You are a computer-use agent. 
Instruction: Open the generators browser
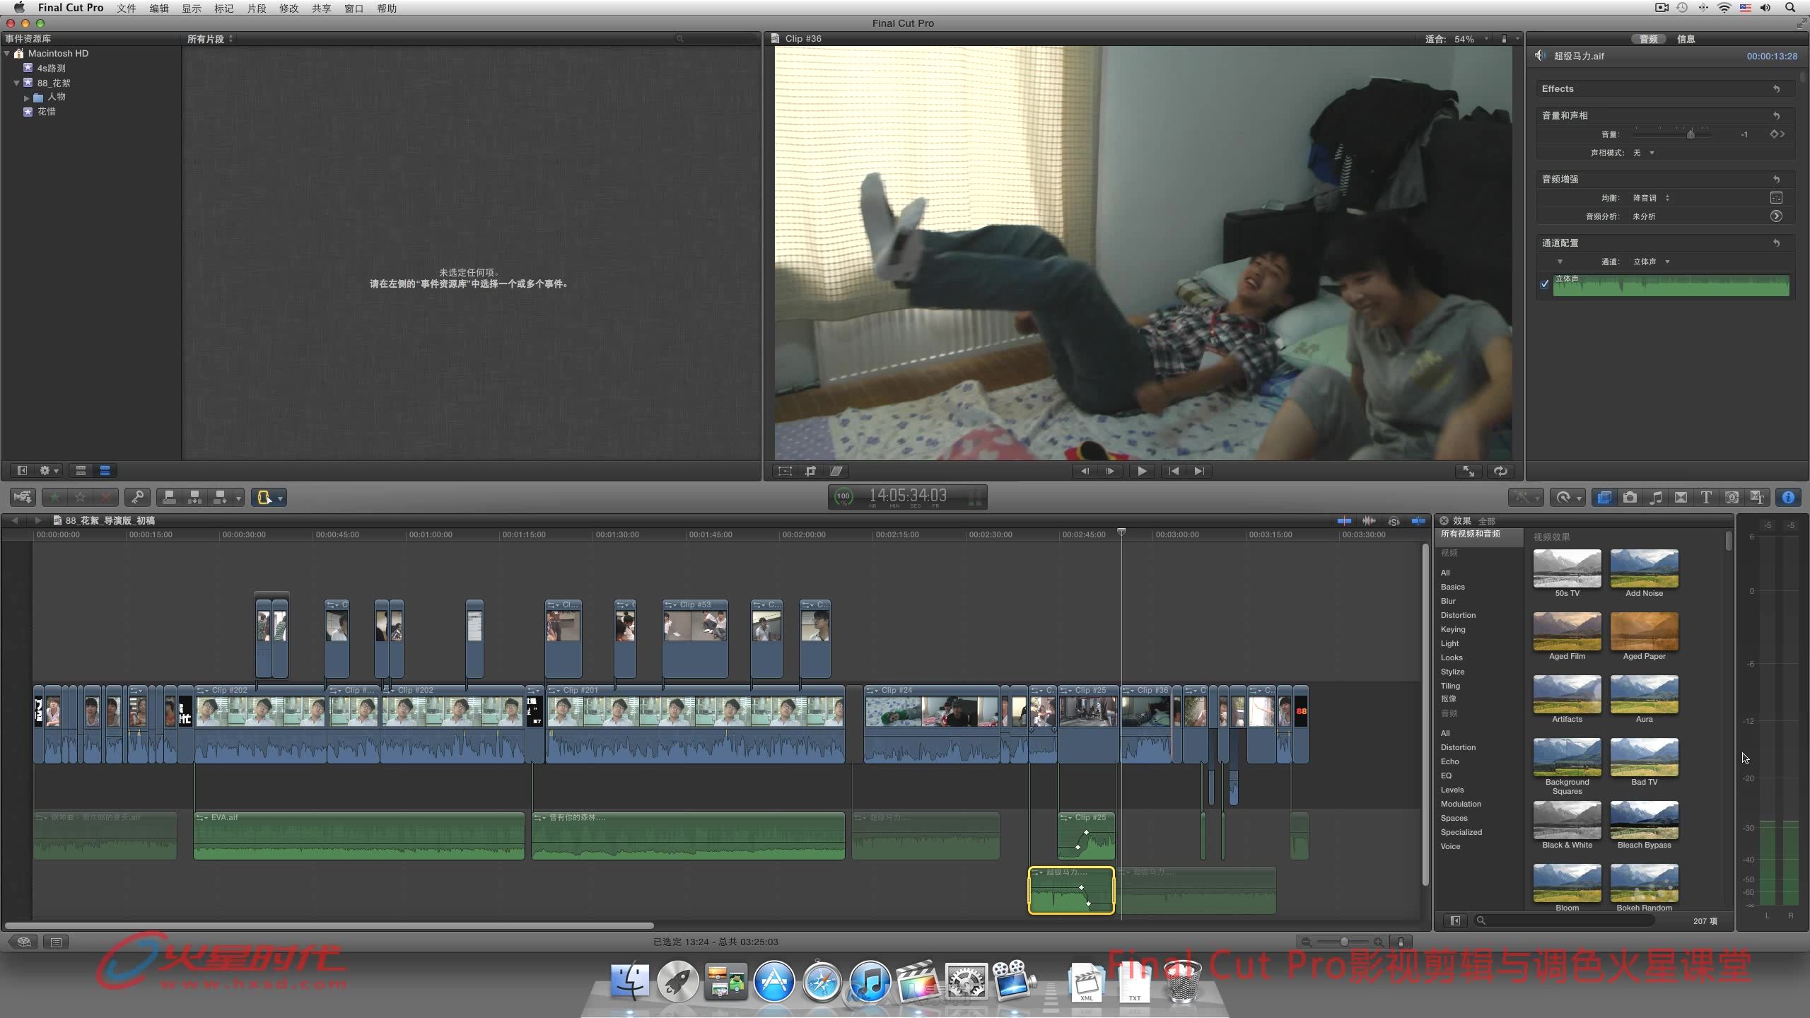point(1732,498)
